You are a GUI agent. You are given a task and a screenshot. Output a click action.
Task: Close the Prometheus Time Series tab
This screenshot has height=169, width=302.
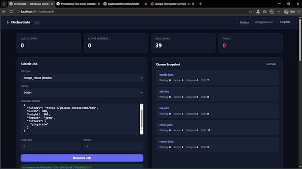pyautogui.click(x=99, y=4)
